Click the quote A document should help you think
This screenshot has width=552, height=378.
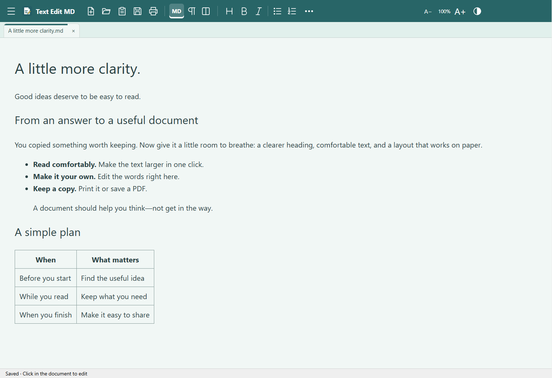click(123, 208)
